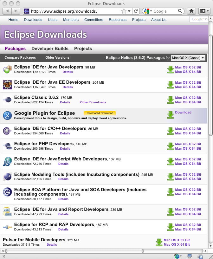Click in the address bar URL field
This screenshot has height=259, width=213.
pyautogui.click(x=76, y=11)
